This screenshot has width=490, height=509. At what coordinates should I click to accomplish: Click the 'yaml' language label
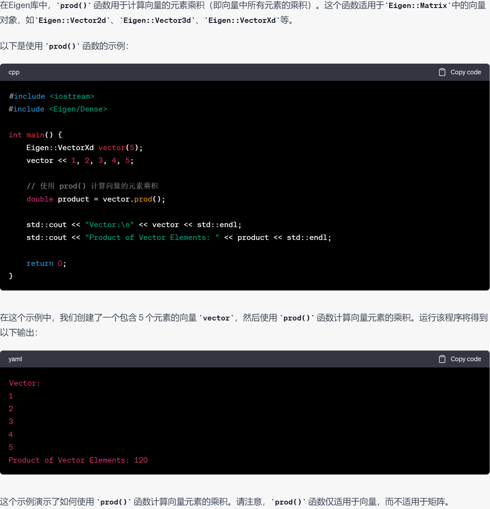15,359
